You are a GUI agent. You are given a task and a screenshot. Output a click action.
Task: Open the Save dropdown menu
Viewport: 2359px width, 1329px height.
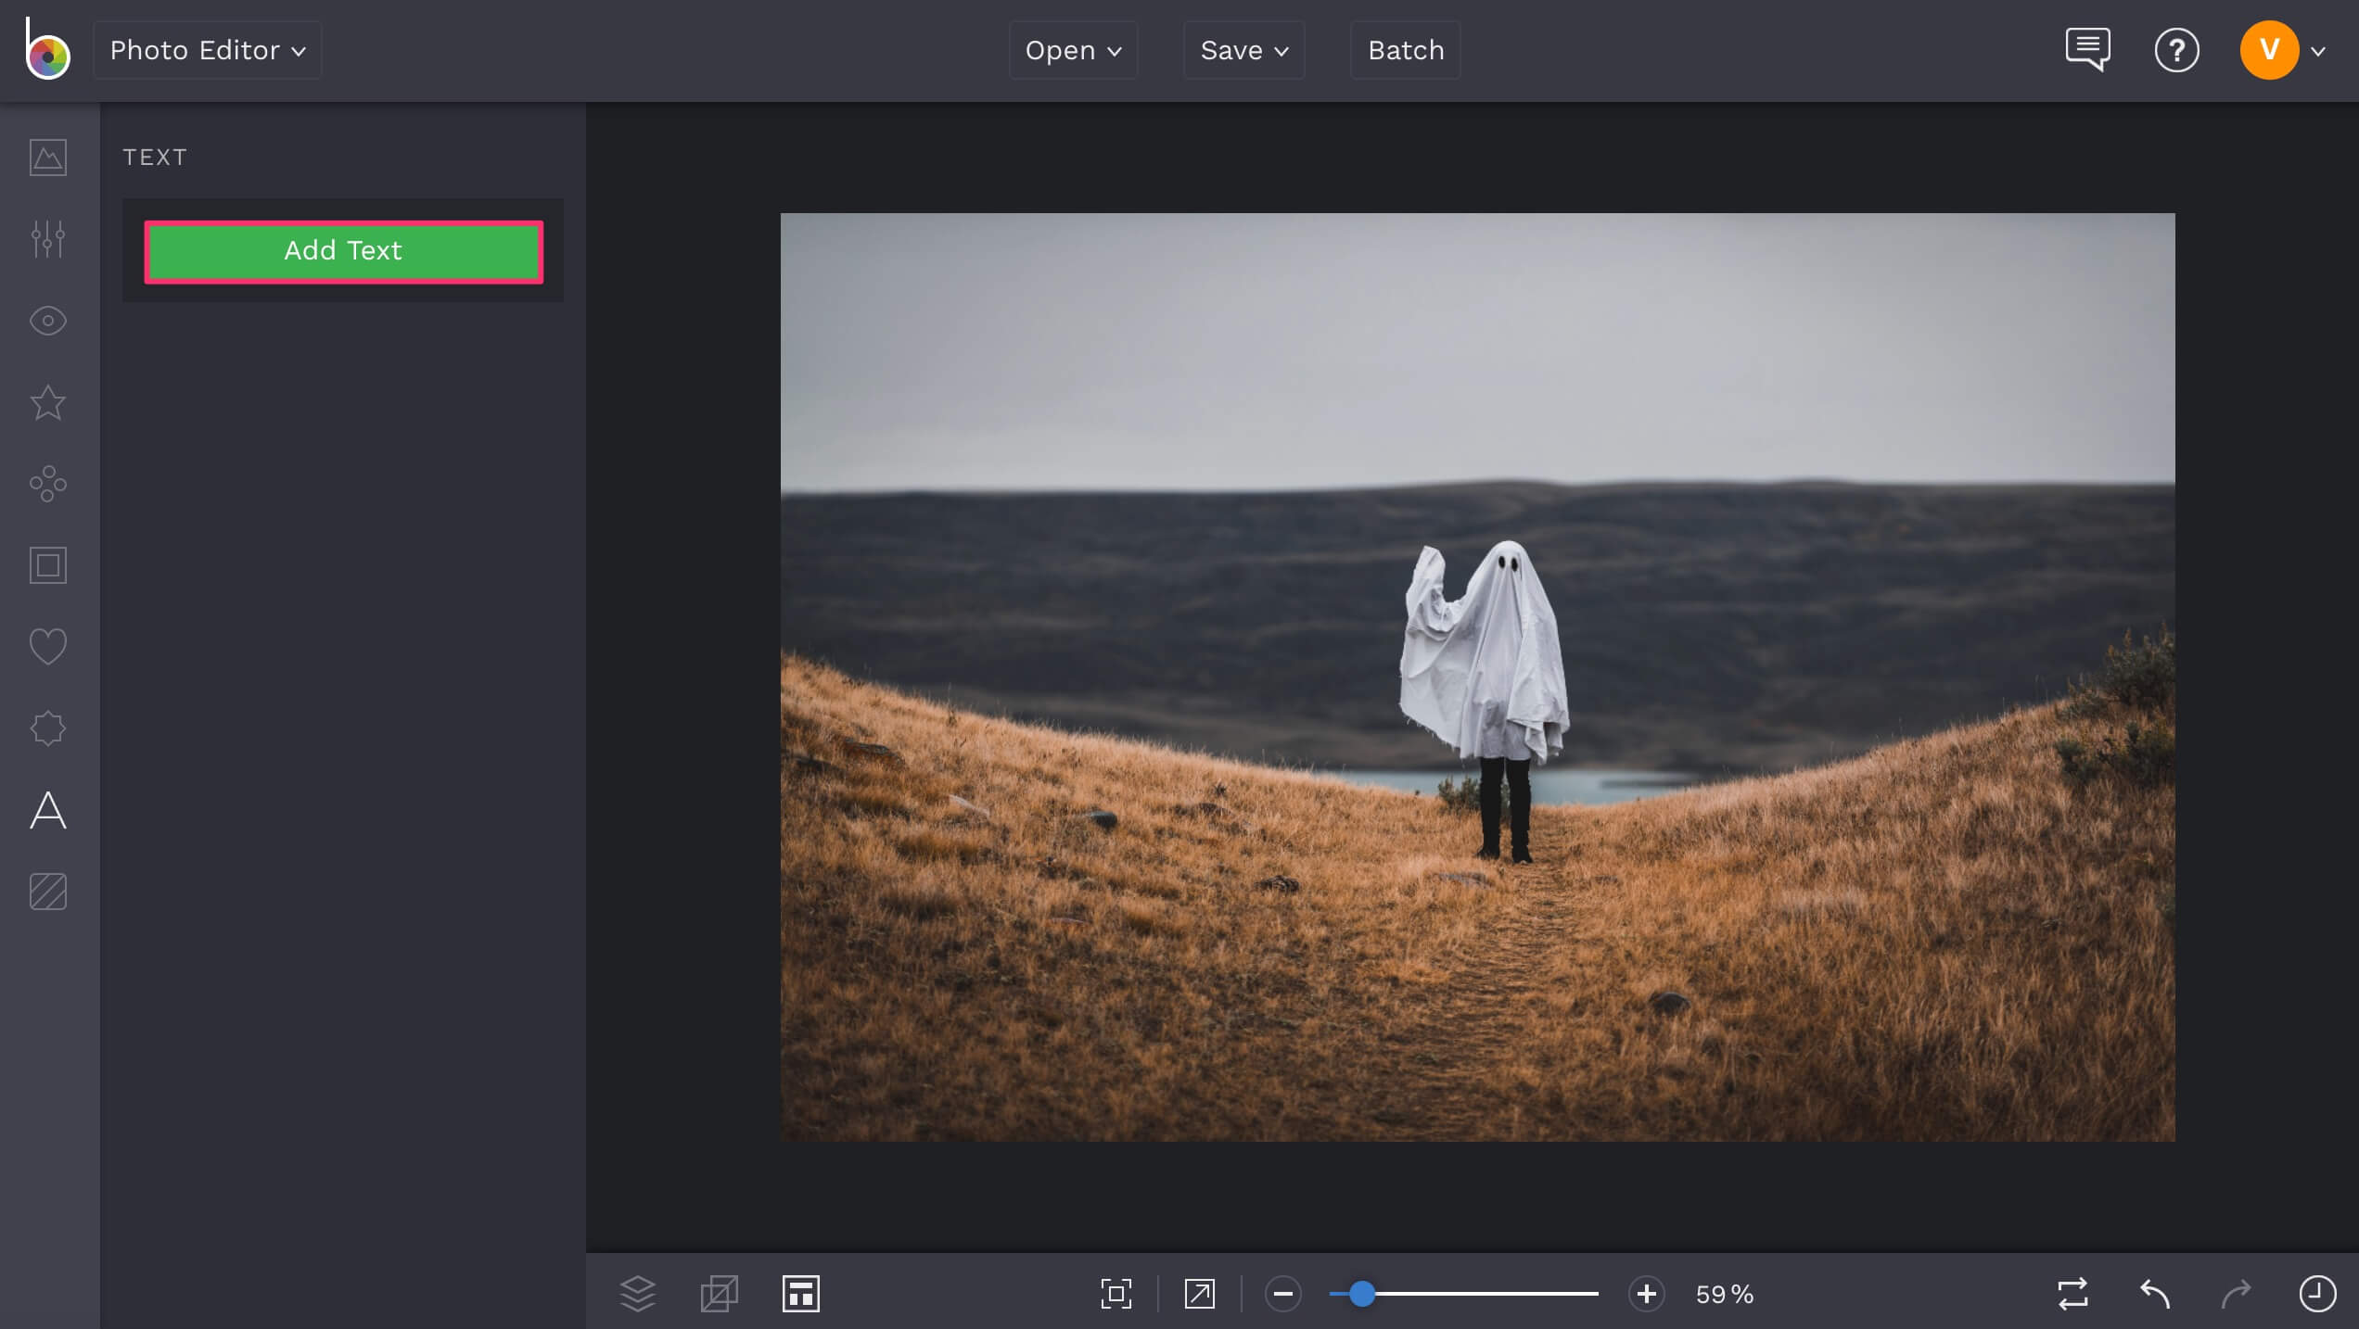pyautogui.click(x=1243, y=50)
